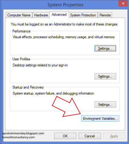
Task: Click the Startup and Recovery group heading
Action: 28,87
